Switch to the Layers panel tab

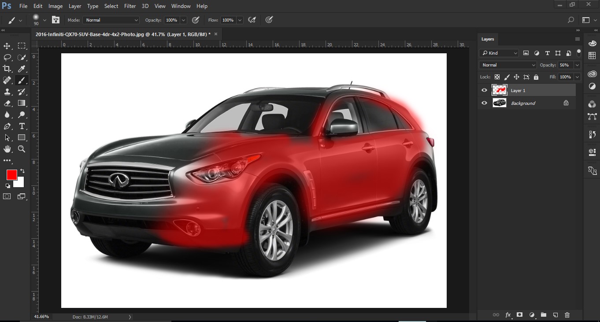tap(488, 39)
